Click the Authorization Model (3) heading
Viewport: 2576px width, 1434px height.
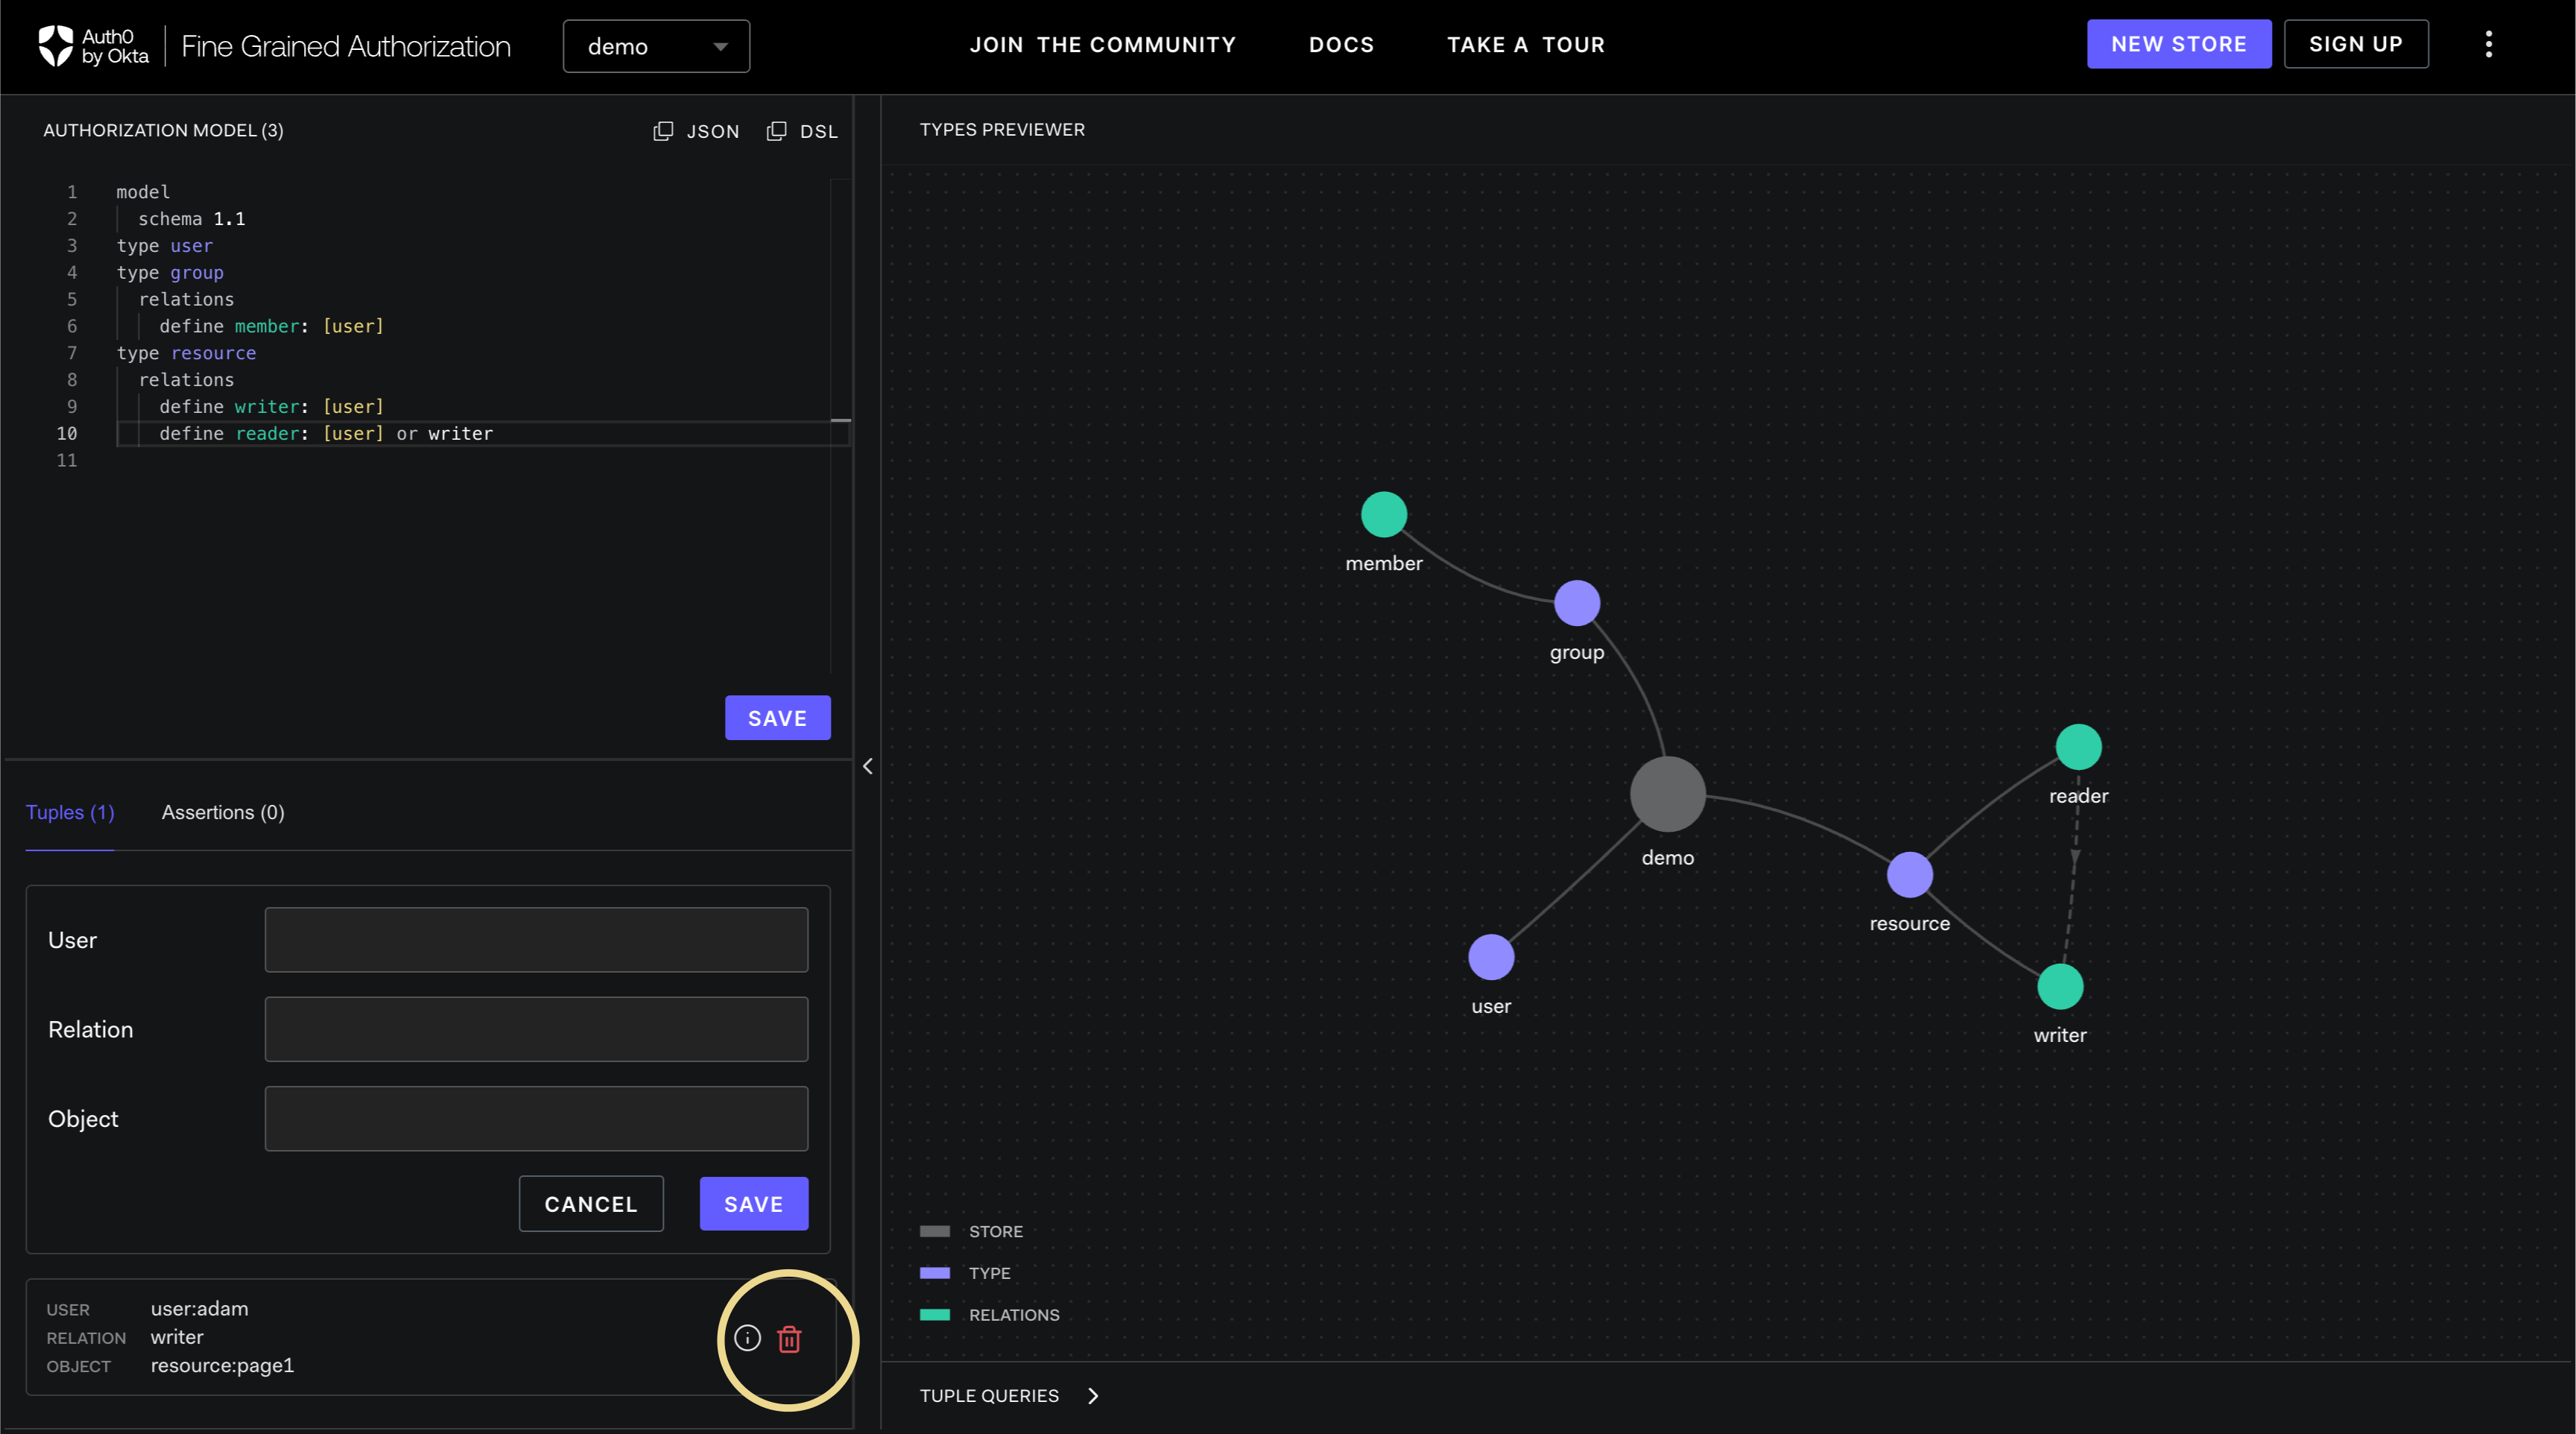163,130
